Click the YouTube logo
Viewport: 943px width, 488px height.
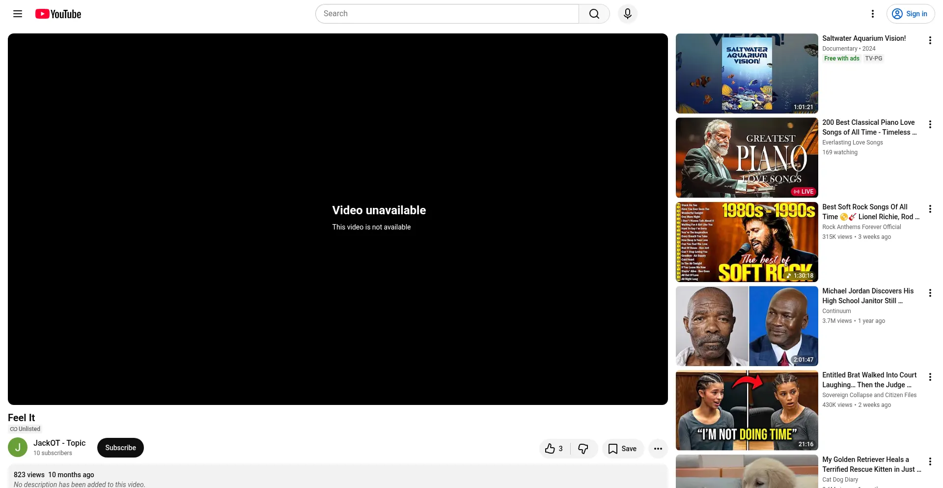(x=58, y=14)
